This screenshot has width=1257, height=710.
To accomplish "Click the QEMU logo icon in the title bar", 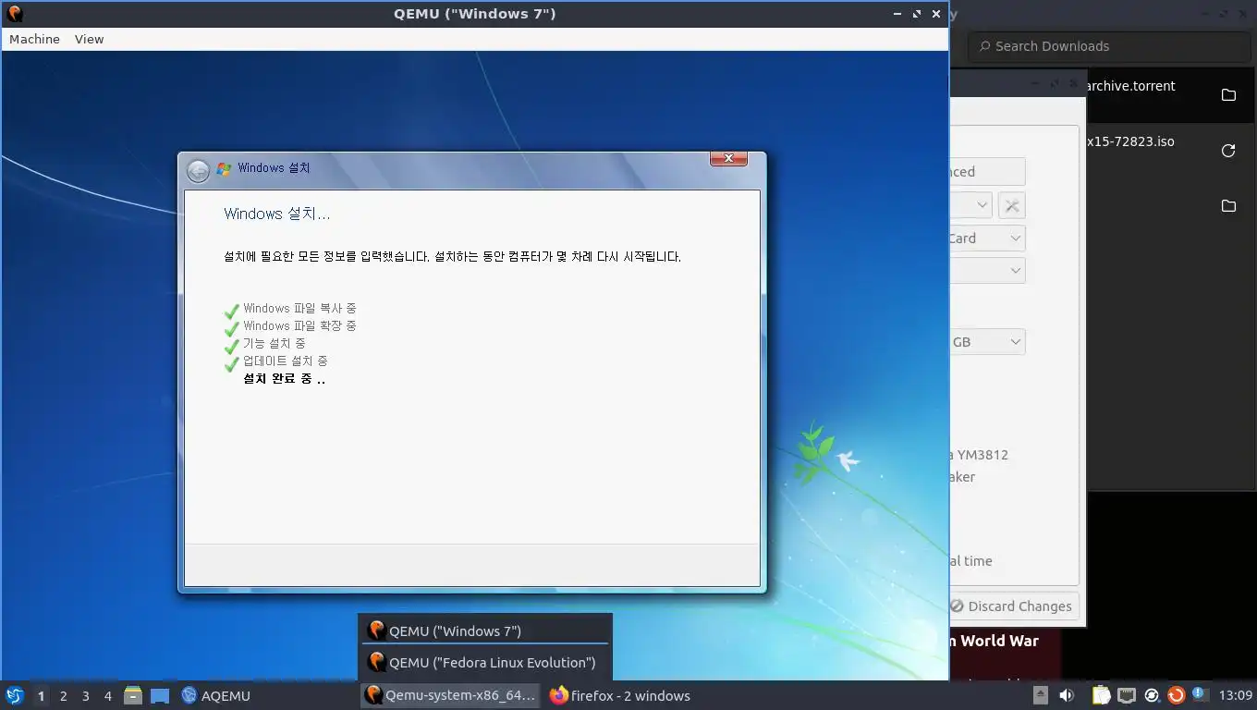I will [x=15, y=14].
